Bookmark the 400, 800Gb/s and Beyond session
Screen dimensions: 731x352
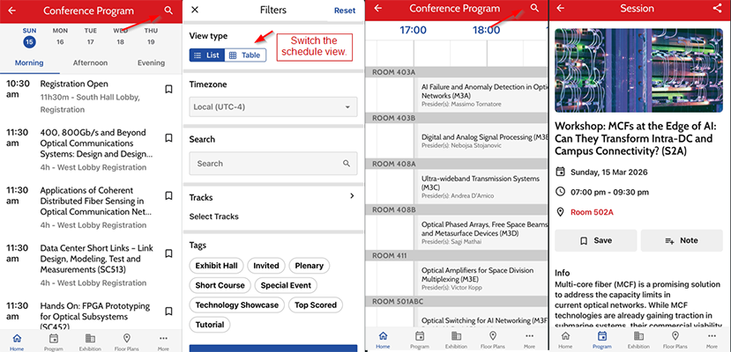168,137
